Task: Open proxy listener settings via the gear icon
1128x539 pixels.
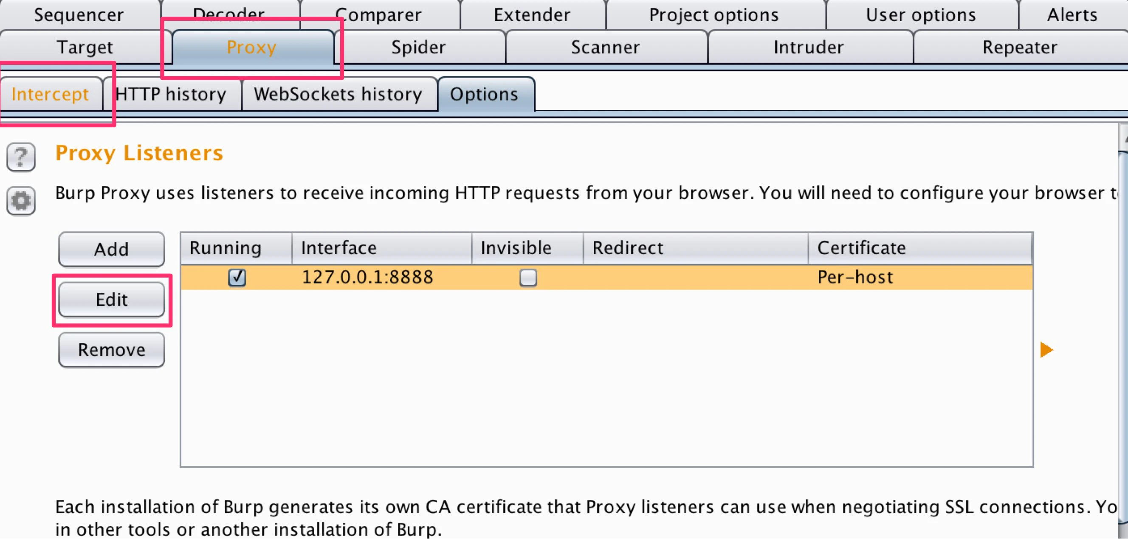Action: [x=20, y=201]
